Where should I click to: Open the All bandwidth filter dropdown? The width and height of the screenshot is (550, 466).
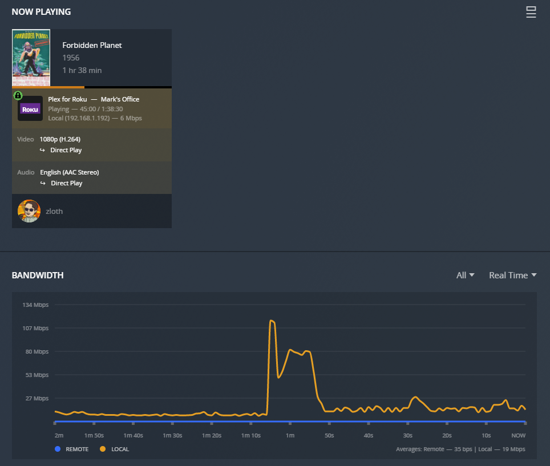[x=465, y=275]
